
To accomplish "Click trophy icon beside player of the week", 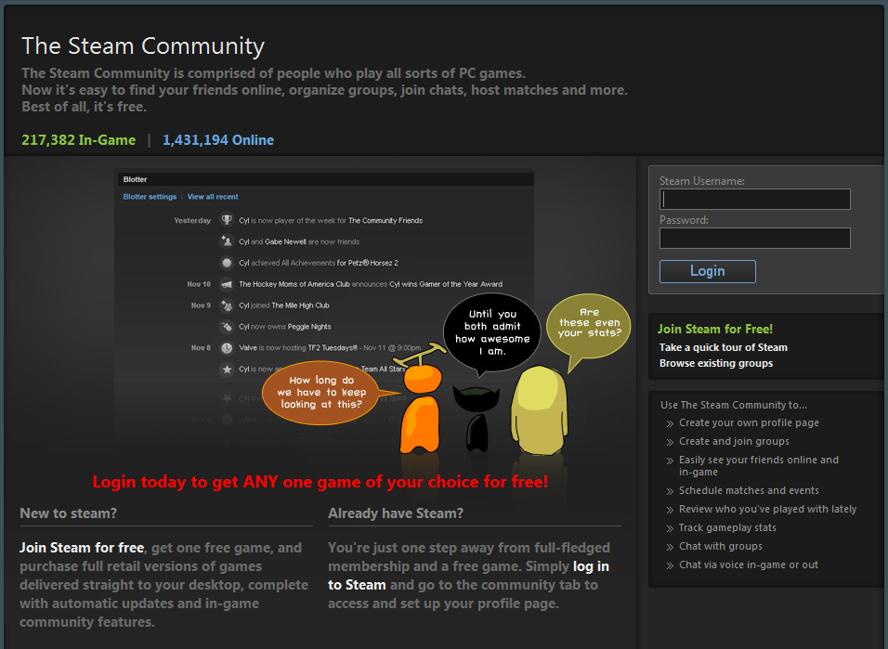I will 227,220.
